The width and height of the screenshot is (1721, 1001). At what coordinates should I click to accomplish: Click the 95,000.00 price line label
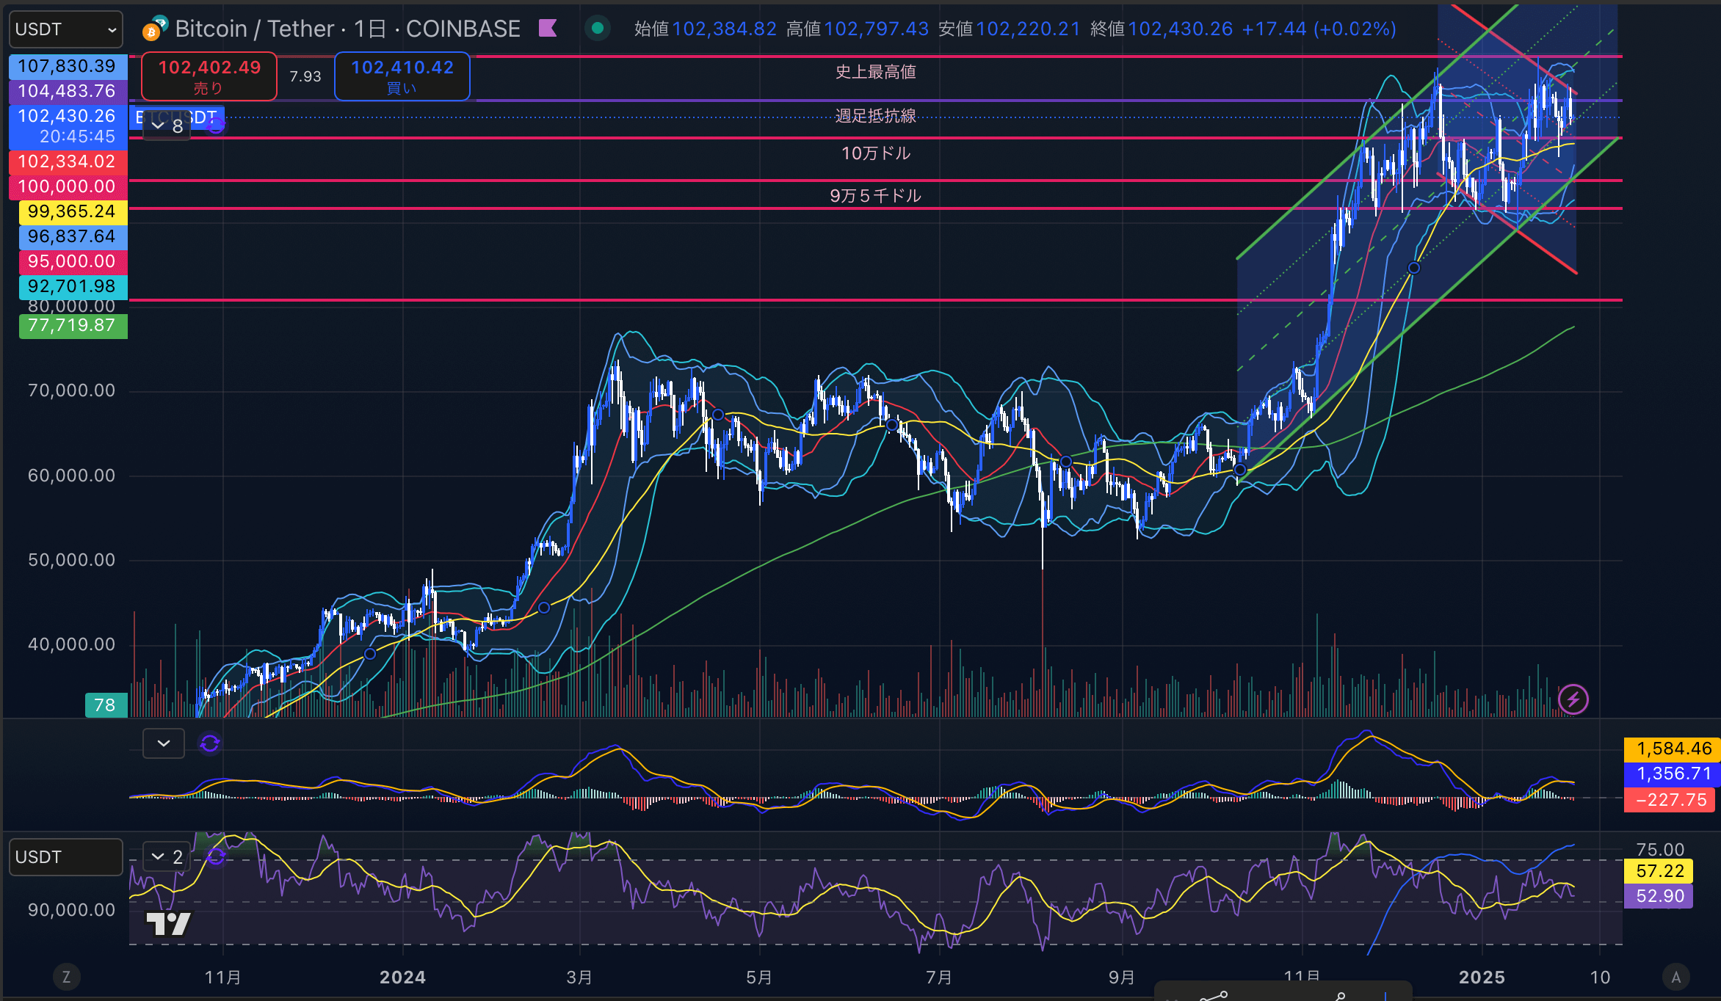(x=73, y=261)
